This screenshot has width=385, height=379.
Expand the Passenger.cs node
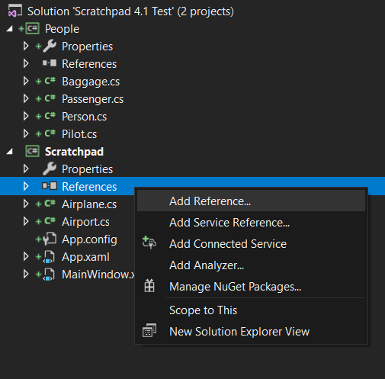pyautogui.click(x=26, y=98)
